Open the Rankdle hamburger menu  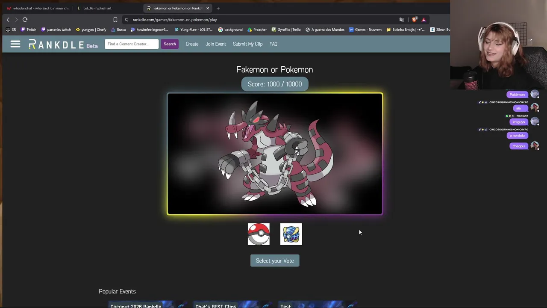point(15,44)
